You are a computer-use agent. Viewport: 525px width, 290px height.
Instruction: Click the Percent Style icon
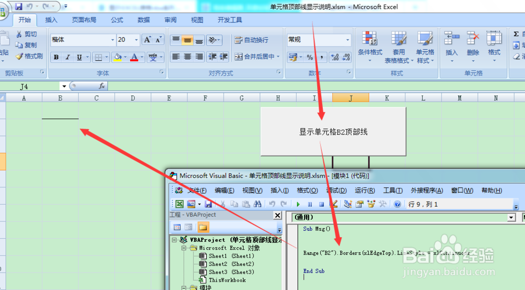pyautogui.click(x=310, y=58)
